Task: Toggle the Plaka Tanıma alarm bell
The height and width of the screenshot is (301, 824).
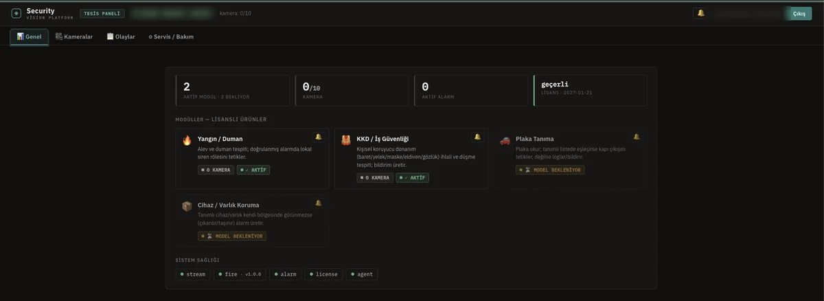Action: pos(637,137)
